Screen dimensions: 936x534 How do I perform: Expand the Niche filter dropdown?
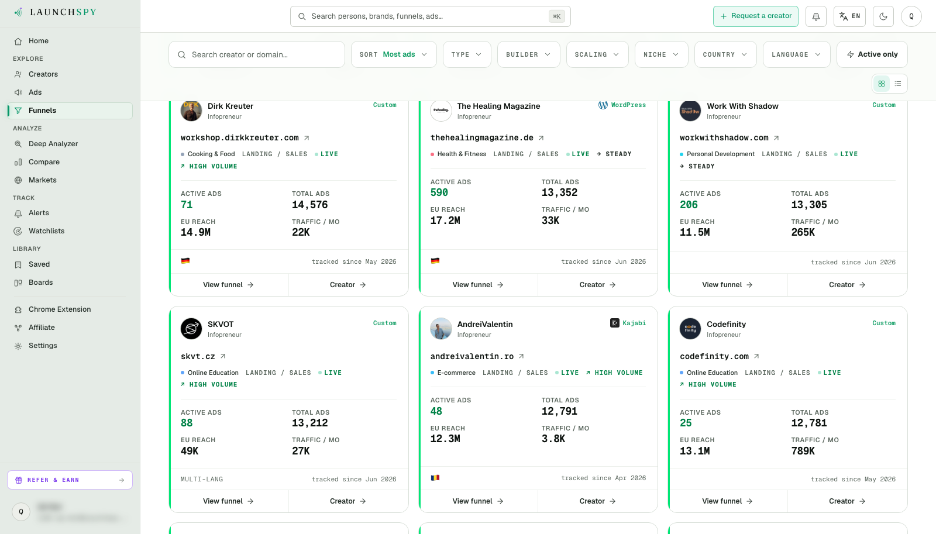point(662,54)
